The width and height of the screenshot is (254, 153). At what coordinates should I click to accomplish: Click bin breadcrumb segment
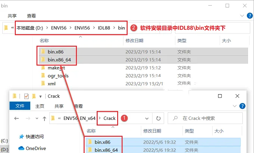click(121, 28)
